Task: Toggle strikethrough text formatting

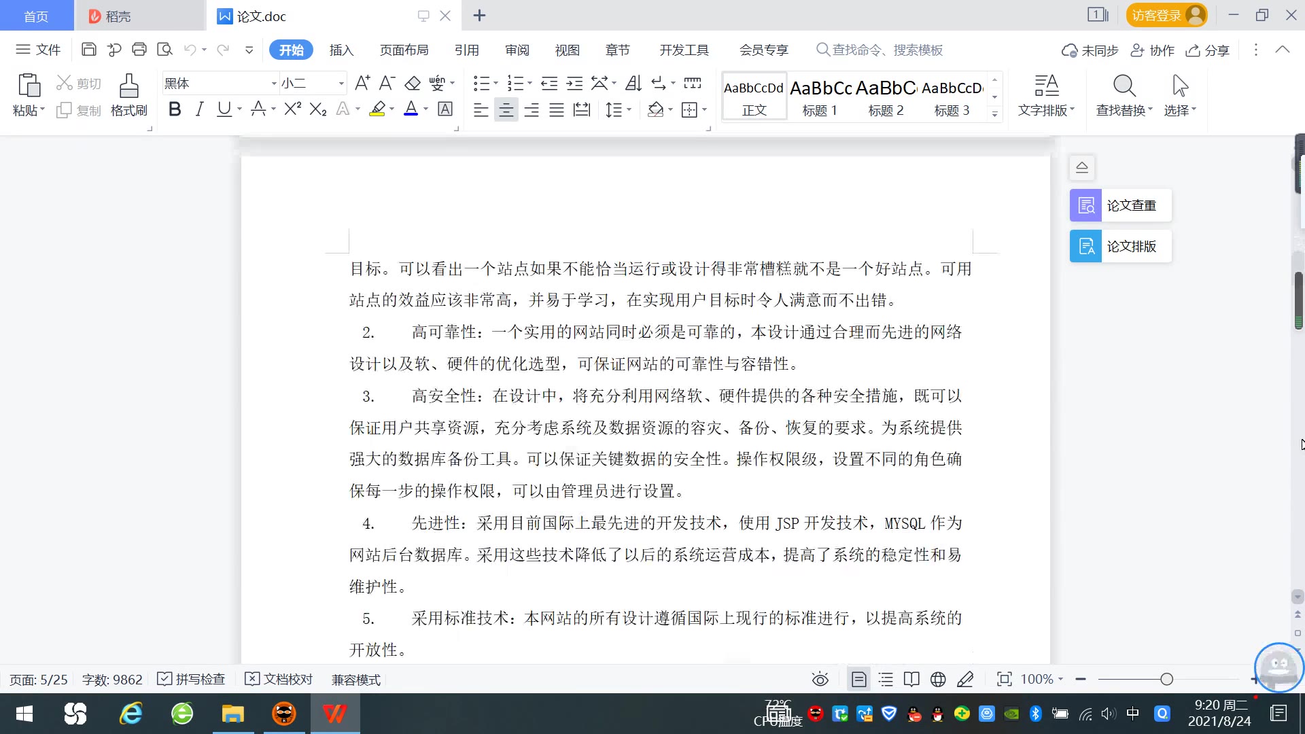Action: [258, 109]
